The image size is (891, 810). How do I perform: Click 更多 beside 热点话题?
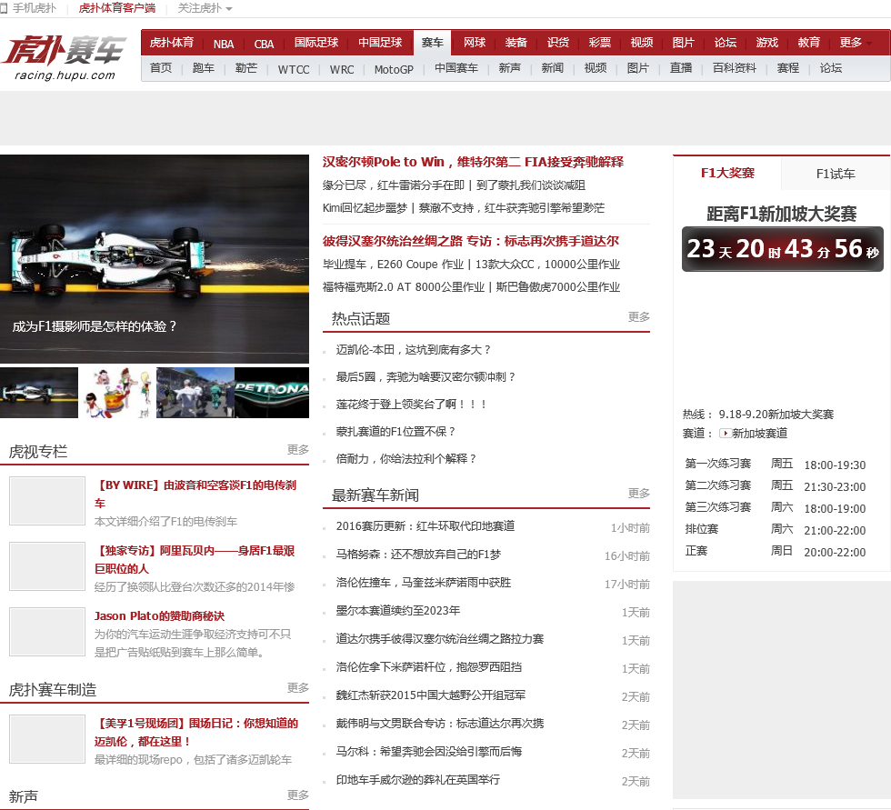click(638, 317)
